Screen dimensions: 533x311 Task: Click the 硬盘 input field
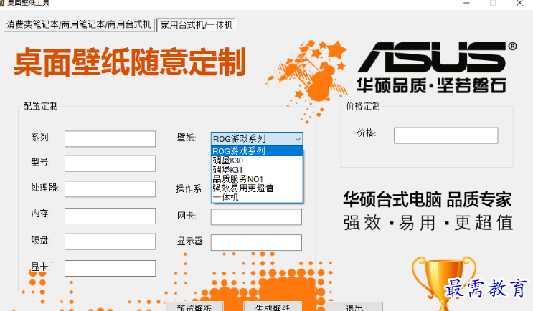[110, 241]
